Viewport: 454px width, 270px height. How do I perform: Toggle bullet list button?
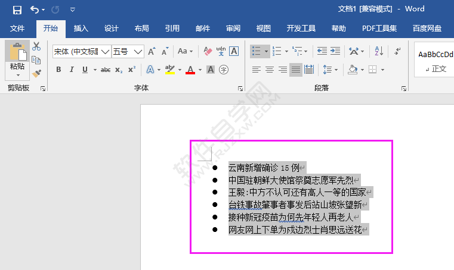tap(257, 51)
